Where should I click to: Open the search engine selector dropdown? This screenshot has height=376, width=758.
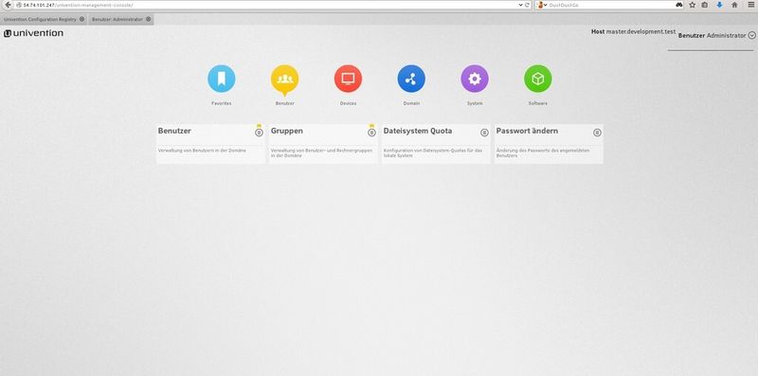[542, 5]
